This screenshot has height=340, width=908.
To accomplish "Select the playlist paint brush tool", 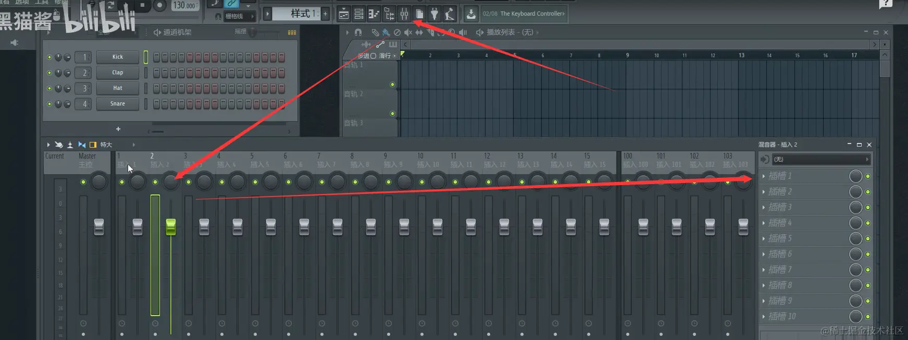I will [386, 32].
